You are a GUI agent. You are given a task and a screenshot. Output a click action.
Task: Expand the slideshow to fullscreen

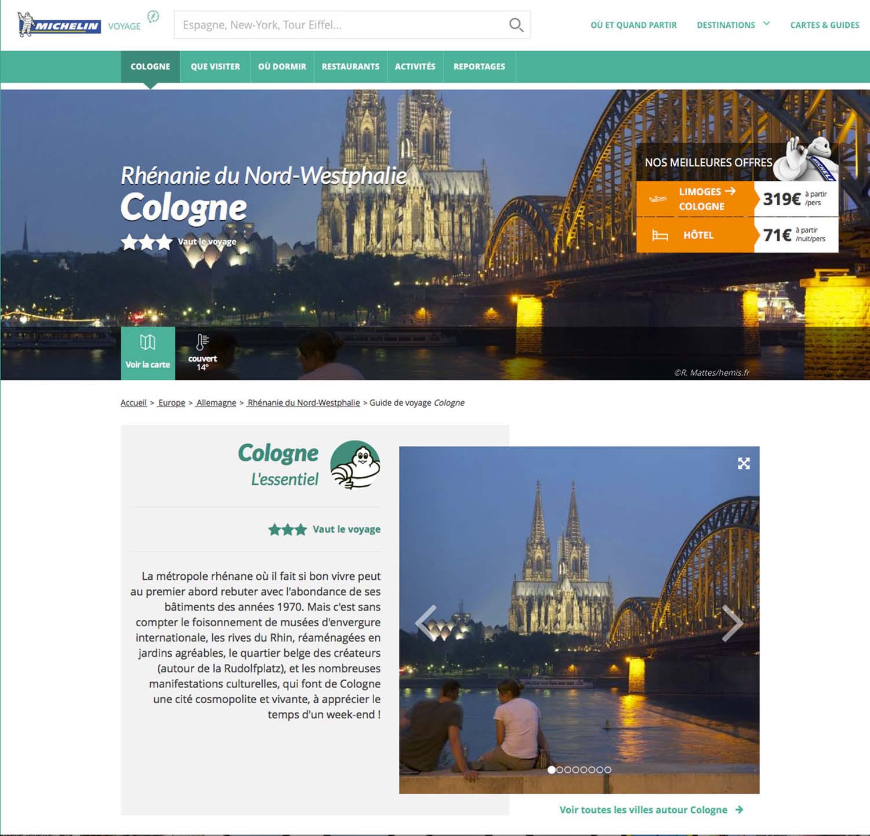[744, 463]
